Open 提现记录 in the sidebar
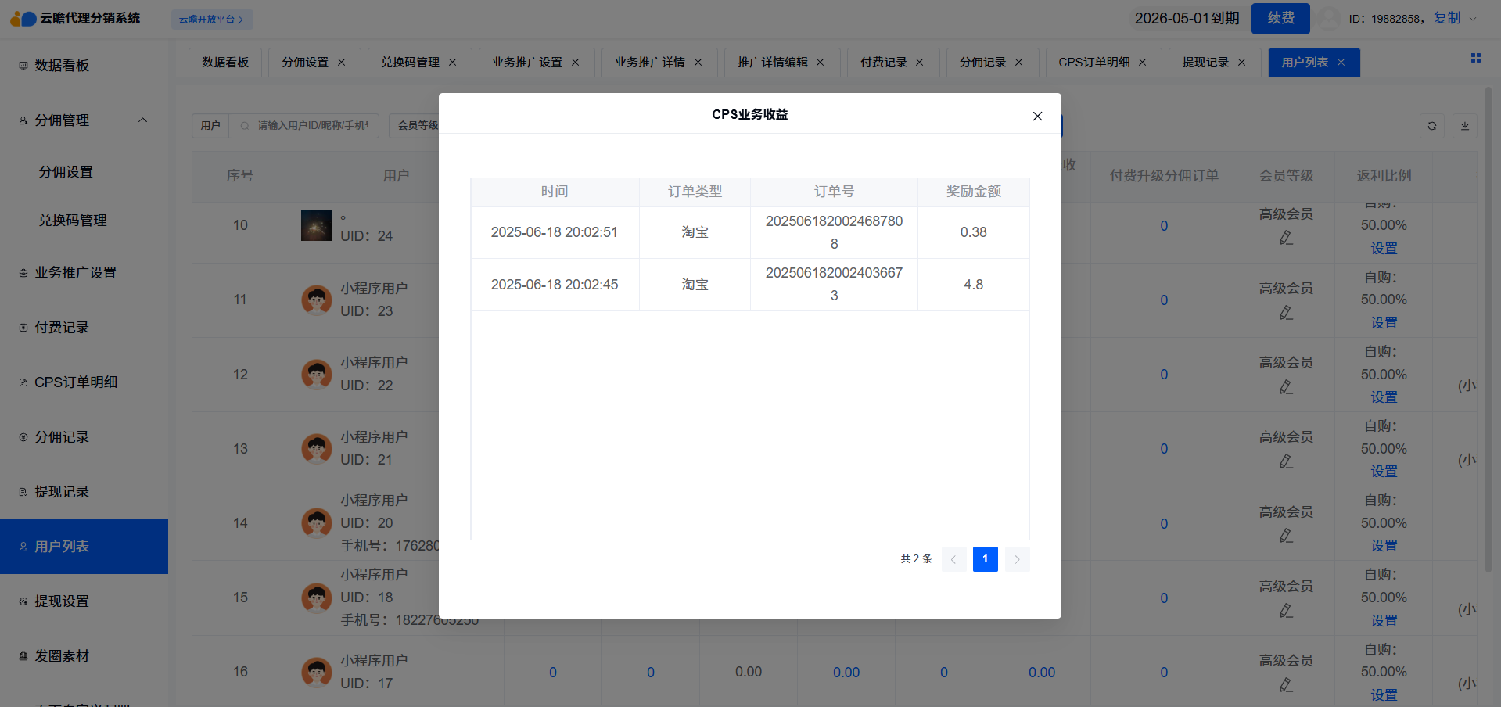Image resolution: width=1501 pixels, height=707 pixels. click(x=84, y=492)
